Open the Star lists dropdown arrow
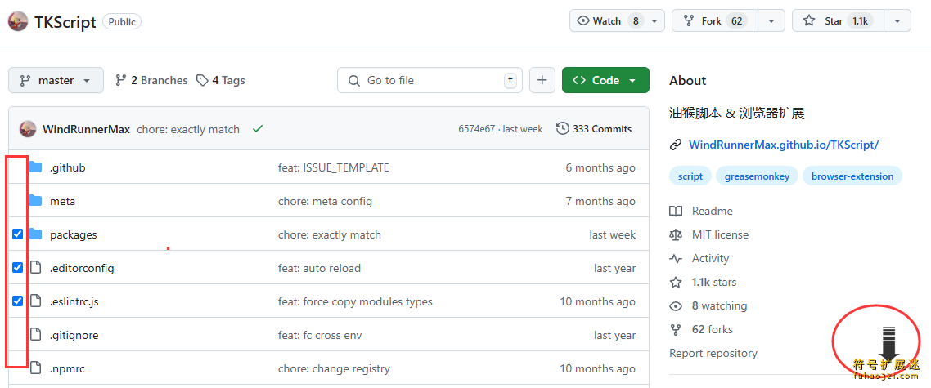The image size is (931, 388). click(x=897, y=20)
